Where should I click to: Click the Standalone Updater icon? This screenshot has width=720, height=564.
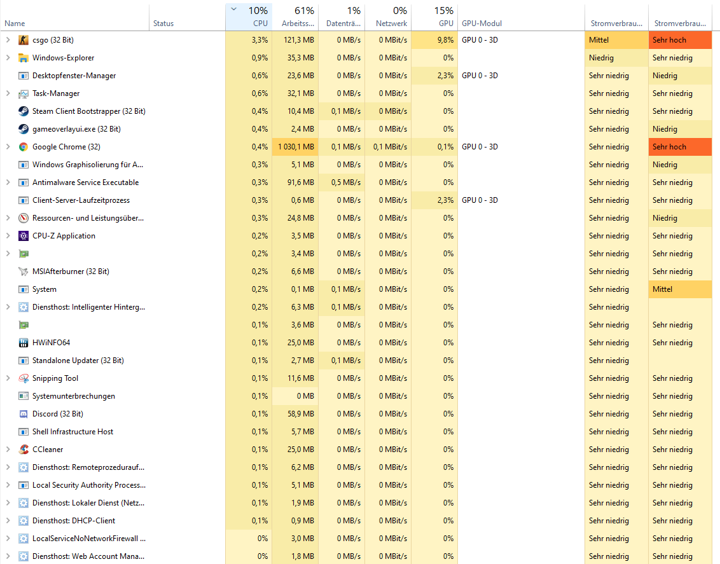pos(24,361)
